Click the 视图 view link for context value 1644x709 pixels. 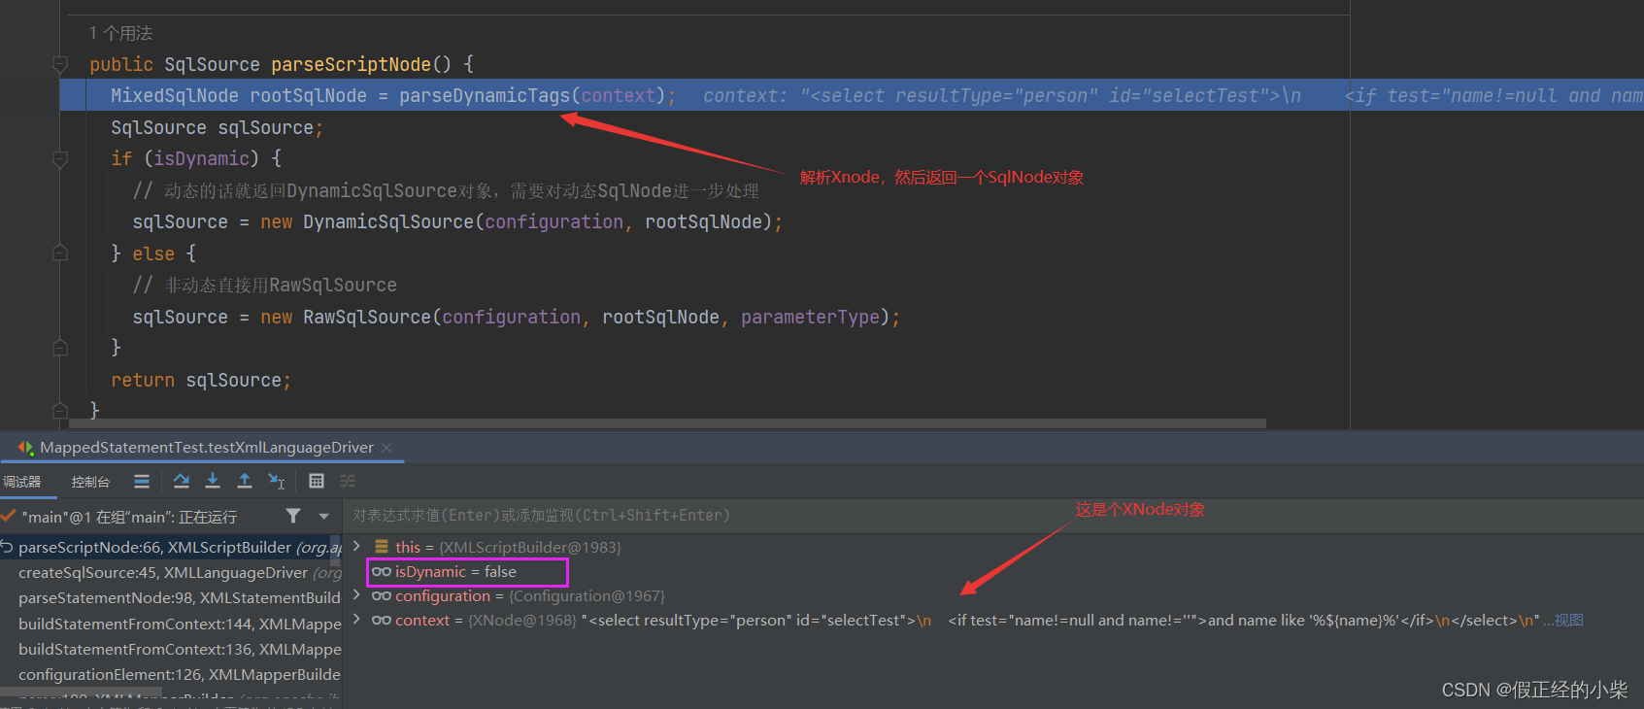point(1569,621)
